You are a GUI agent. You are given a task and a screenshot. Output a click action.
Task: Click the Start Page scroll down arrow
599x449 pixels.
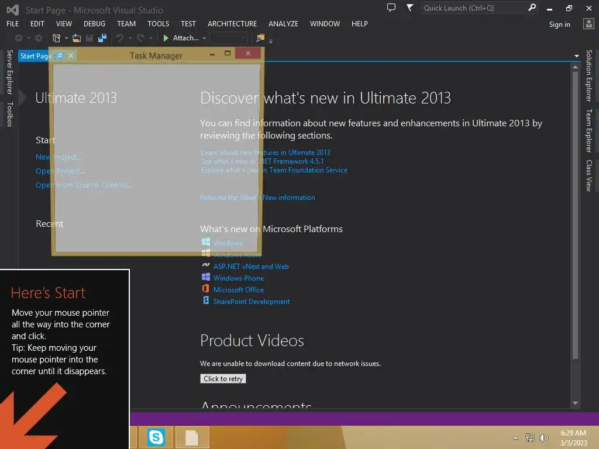576,403
